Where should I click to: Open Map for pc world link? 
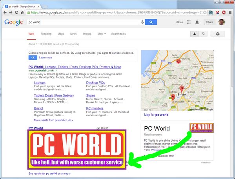tap(156, 115)
